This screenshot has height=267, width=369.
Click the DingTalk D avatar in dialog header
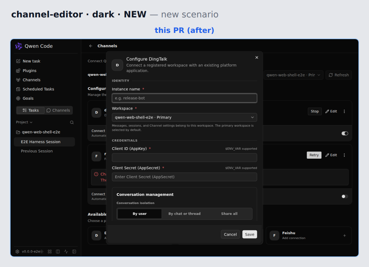117,65
